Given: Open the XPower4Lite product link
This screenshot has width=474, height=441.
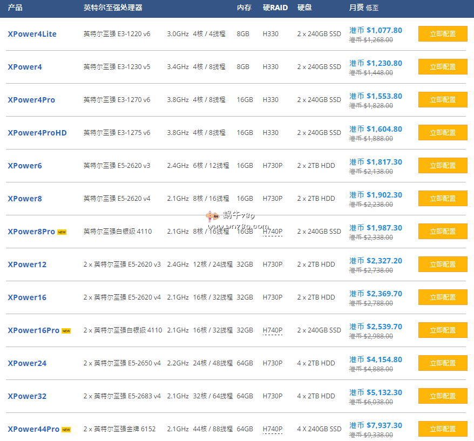Looking at the screenshot, I should click(x=32, y=34).
